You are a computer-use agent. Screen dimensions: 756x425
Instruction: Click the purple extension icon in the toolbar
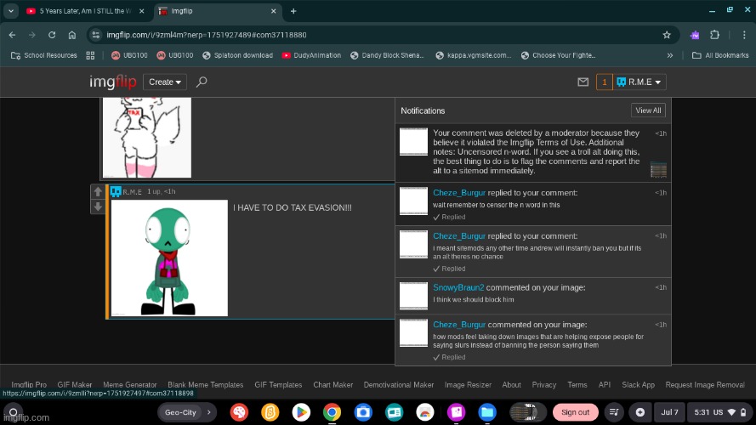pyautogui.click(x=695, y=35)
